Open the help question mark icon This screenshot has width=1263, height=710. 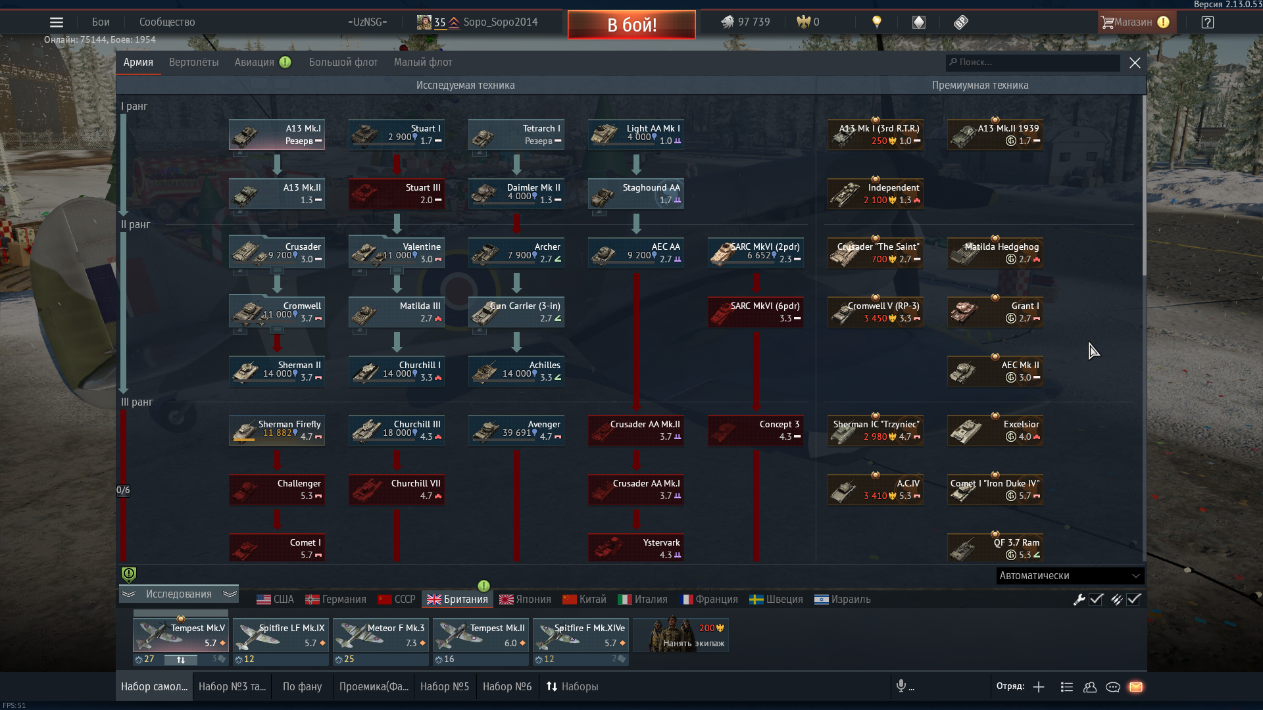[1207, 22]
